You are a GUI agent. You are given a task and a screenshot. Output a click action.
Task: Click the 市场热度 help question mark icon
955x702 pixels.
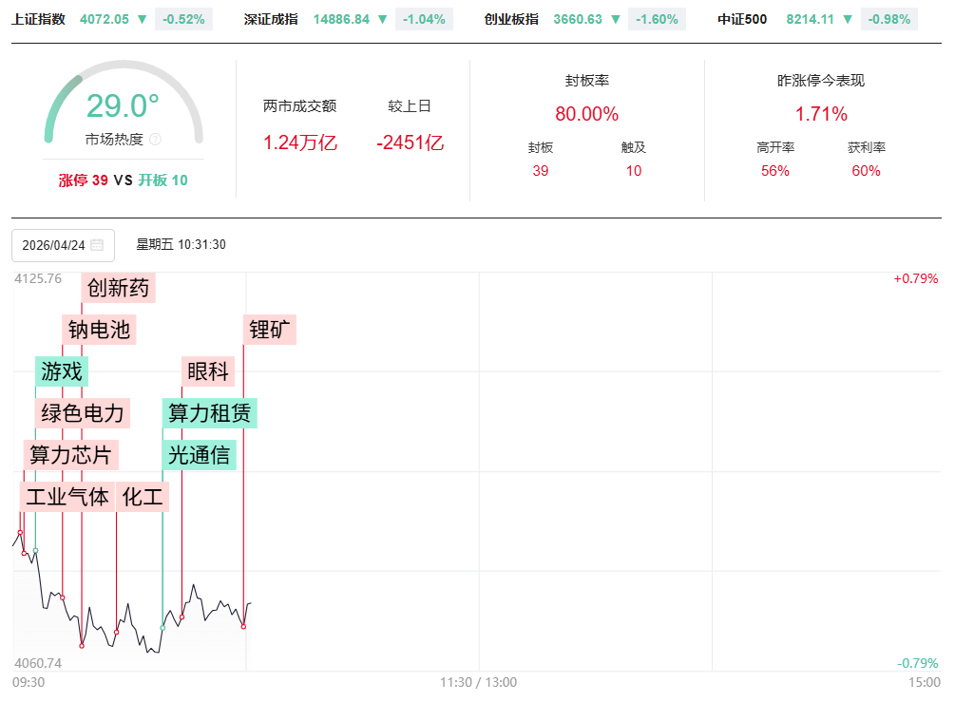coord(156,140)
